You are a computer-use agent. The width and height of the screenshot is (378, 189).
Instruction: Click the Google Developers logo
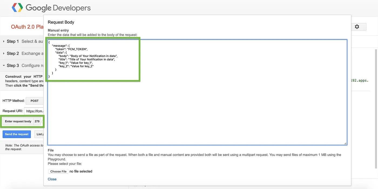coord(51,8)
